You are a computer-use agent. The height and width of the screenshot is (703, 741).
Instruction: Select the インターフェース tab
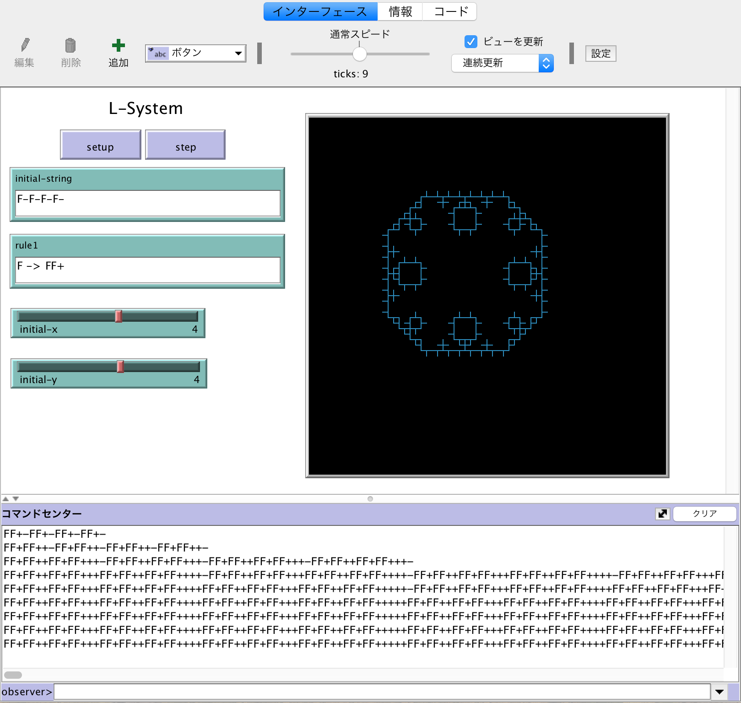[x=320, y=11]
